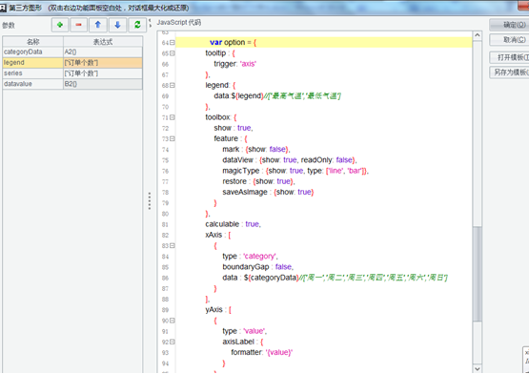This screenshot has width=529, height=374.
Task: Click the dotted splitter drag handle
Action: 150,201
